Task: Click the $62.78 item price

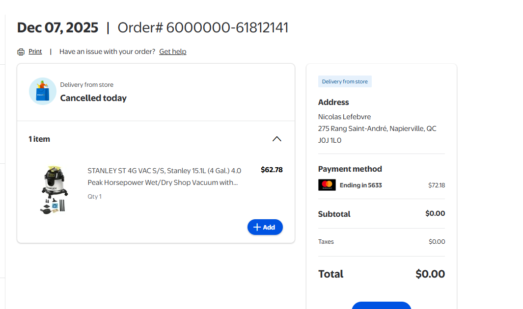Action: pyautogui.click(x=272, y=170)
